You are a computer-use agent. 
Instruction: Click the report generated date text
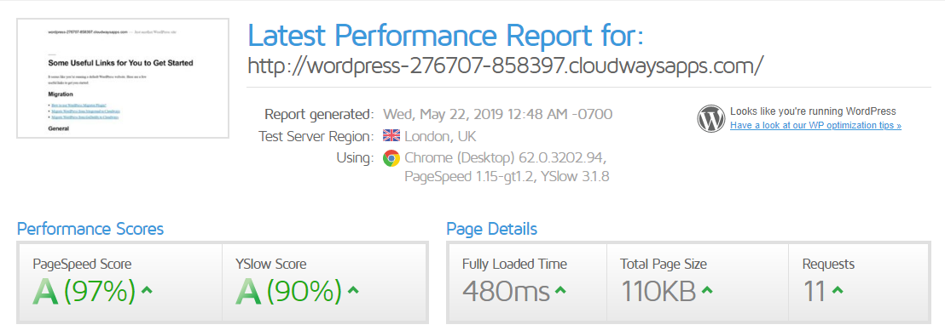pyautogui.click(x=498, y=114)
